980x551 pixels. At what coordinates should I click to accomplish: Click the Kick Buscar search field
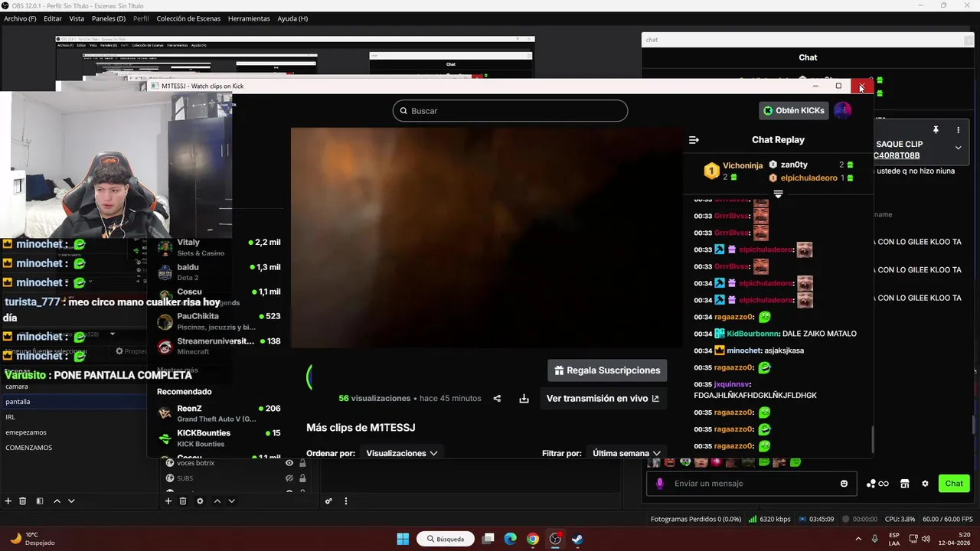[511, 111]
